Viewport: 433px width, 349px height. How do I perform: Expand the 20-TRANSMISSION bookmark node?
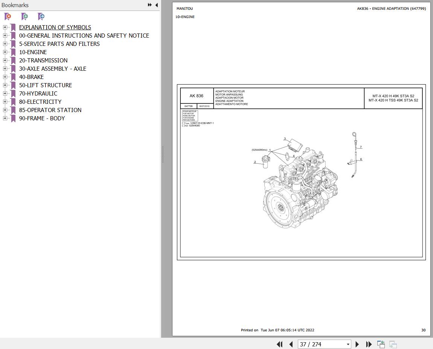pos(5,61)
